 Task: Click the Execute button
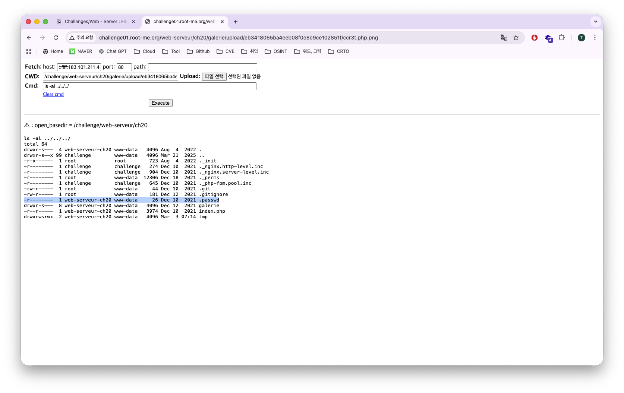point(161,103)
